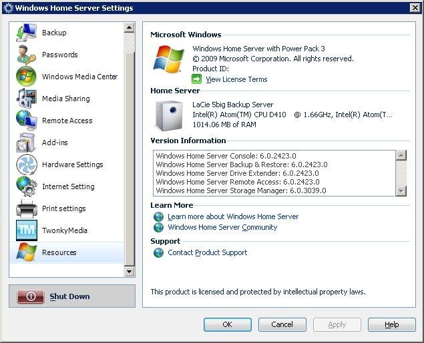Click the Windows logo under Microsoft Windows
This screenshot has width=424, height=343.
coord(168,59)
